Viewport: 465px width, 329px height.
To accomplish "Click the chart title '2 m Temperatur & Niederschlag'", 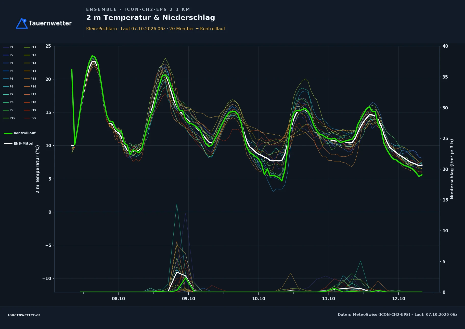I will coord(151,18).
